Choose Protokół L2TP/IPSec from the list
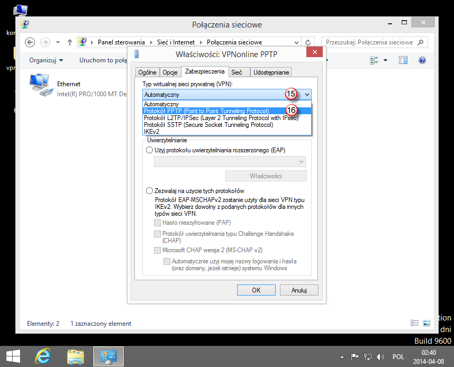The width and height of the screenshot is (454, 367). 227,118
